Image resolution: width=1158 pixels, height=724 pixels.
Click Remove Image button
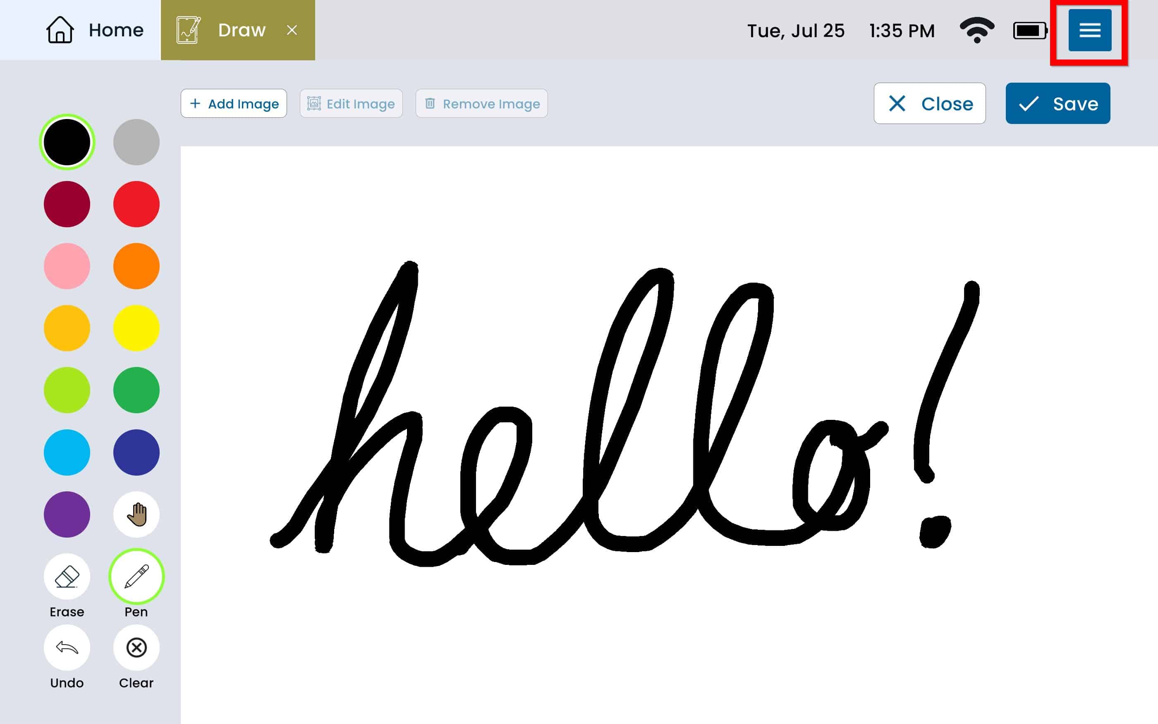(481, 103)
